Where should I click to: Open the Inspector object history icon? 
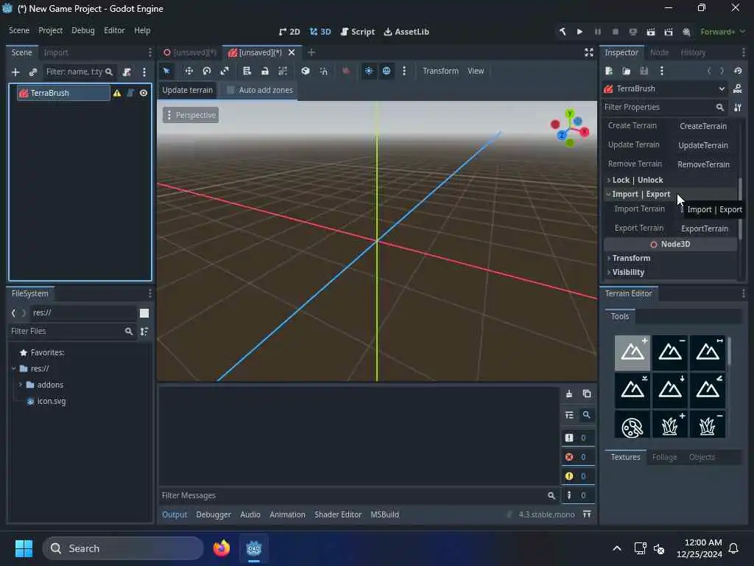point(738,71)
